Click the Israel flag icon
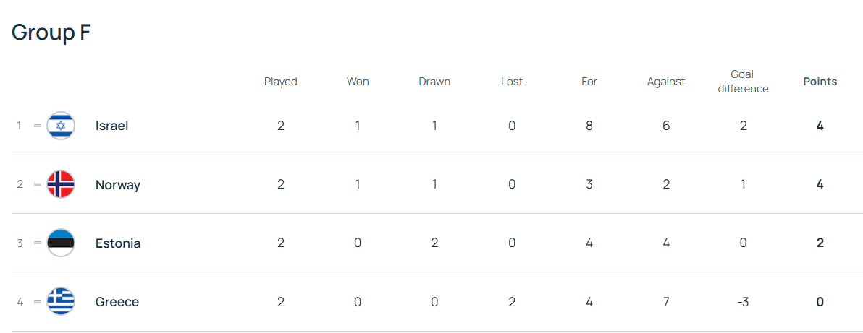Screen dimensions: 863x333 click(61, 126)
